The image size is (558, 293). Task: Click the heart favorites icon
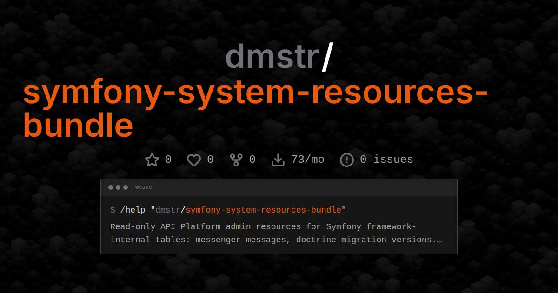tap(194, 160)
